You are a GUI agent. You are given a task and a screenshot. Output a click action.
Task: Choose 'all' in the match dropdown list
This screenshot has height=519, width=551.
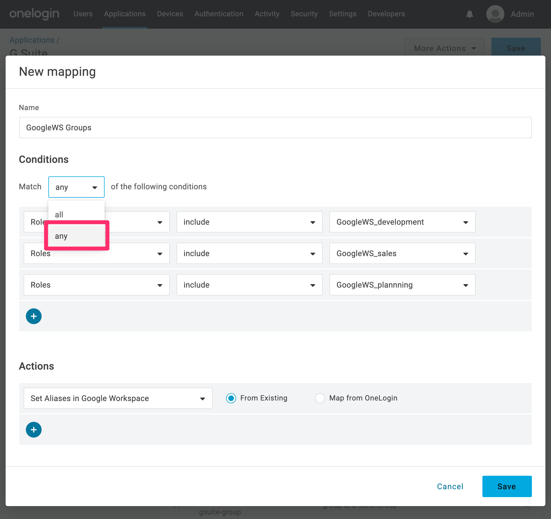coord(76,215)
